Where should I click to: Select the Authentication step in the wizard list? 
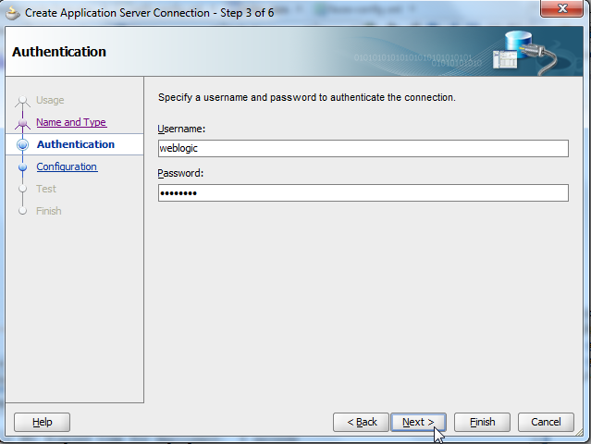(76, 144)
